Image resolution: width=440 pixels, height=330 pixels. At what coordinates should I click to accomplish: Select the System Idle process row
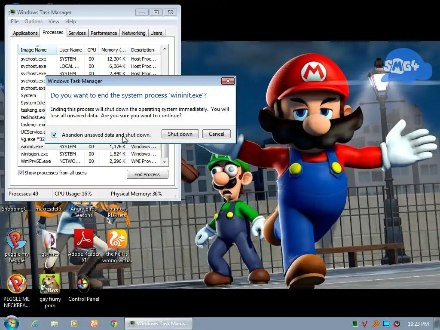[32, 103]
